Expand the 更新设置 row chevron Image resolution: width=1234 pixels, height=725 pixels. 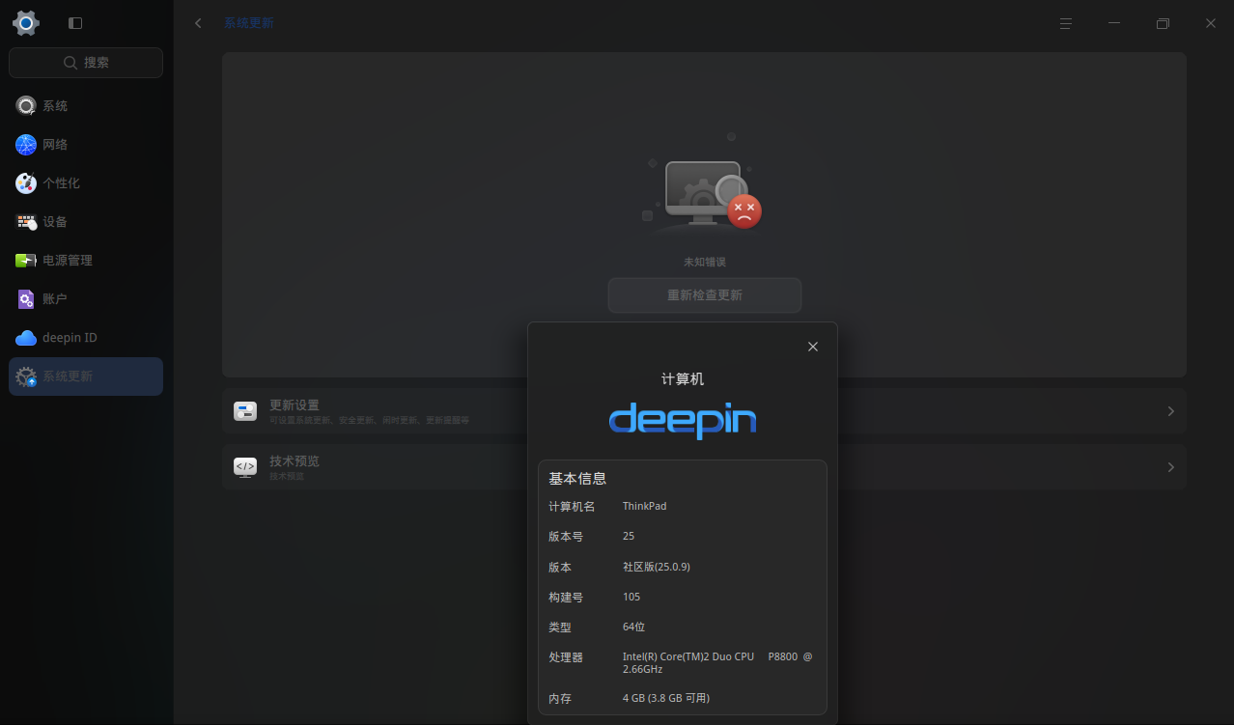tap(1170, 411)
